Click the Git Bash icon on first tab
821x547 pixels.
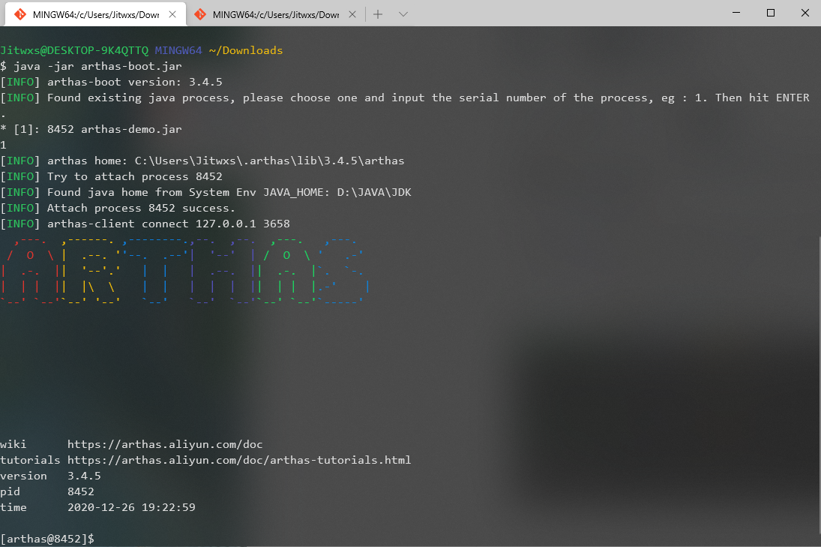[x=20, y=15]
